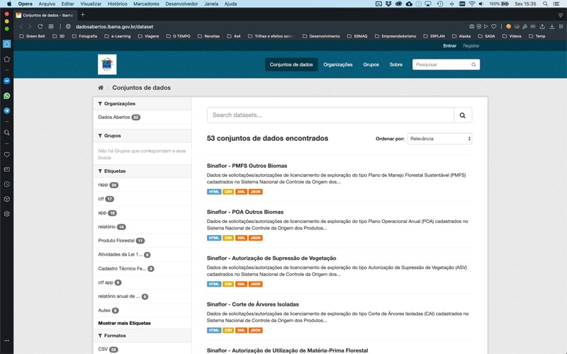Click IBAMA site logo

coord(107,64)
